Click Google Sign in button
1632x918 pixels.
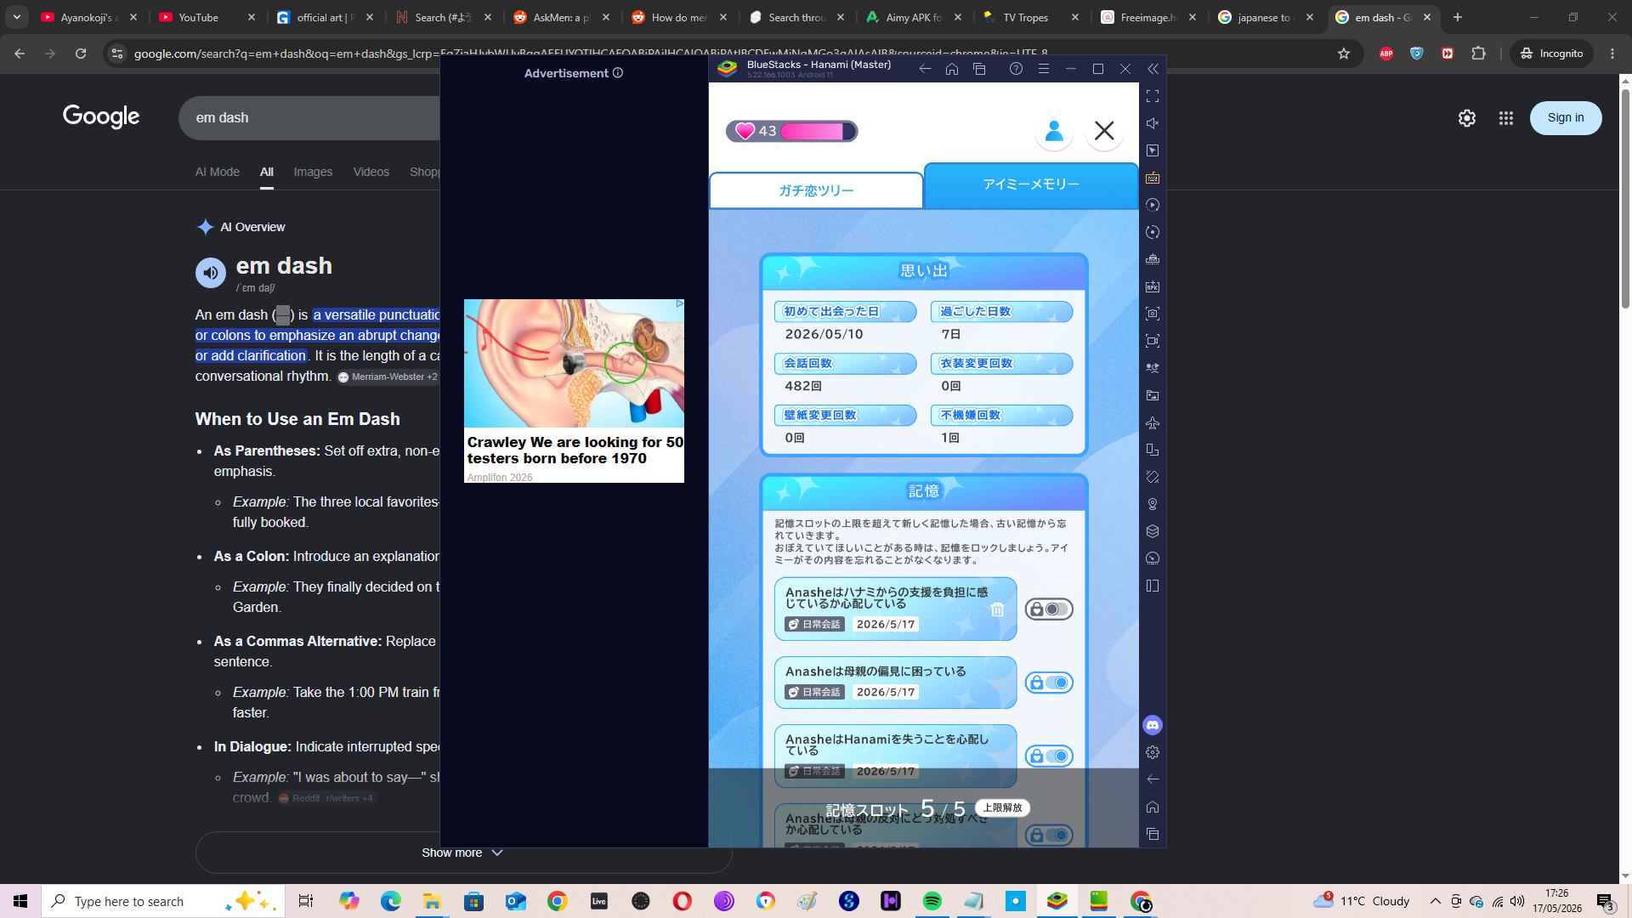click(1566, 118)
